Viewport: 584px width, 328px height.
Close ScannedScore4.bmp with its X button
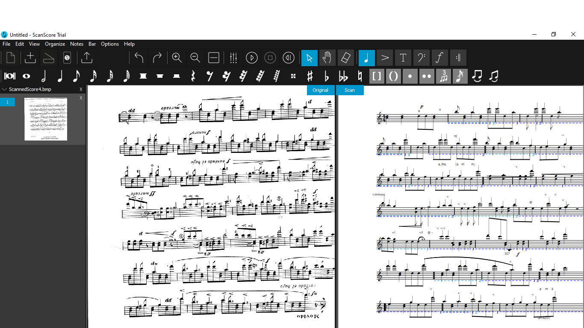[81, 89]
